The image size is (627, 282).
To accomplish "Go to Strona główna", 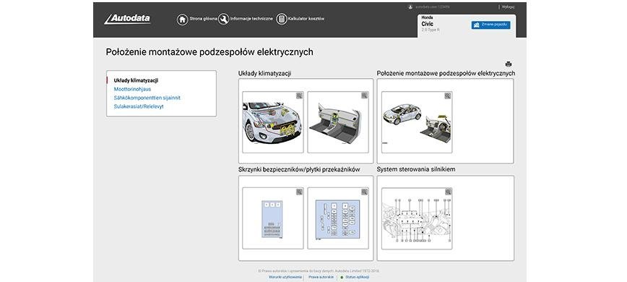I will pyautogui.click(x=204, y=19).
